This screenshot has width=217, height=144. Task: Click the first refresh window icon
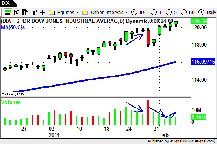coord(17,13)
